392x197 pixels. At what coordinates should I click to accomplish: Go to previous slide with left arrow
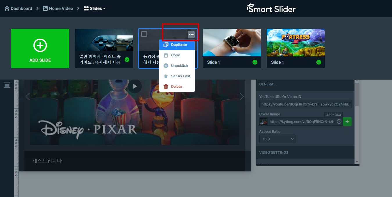[x=28, y=96]
